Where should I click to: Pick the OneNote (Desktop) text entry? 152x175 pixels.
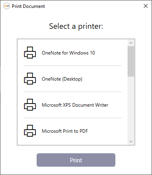(62, 79)
